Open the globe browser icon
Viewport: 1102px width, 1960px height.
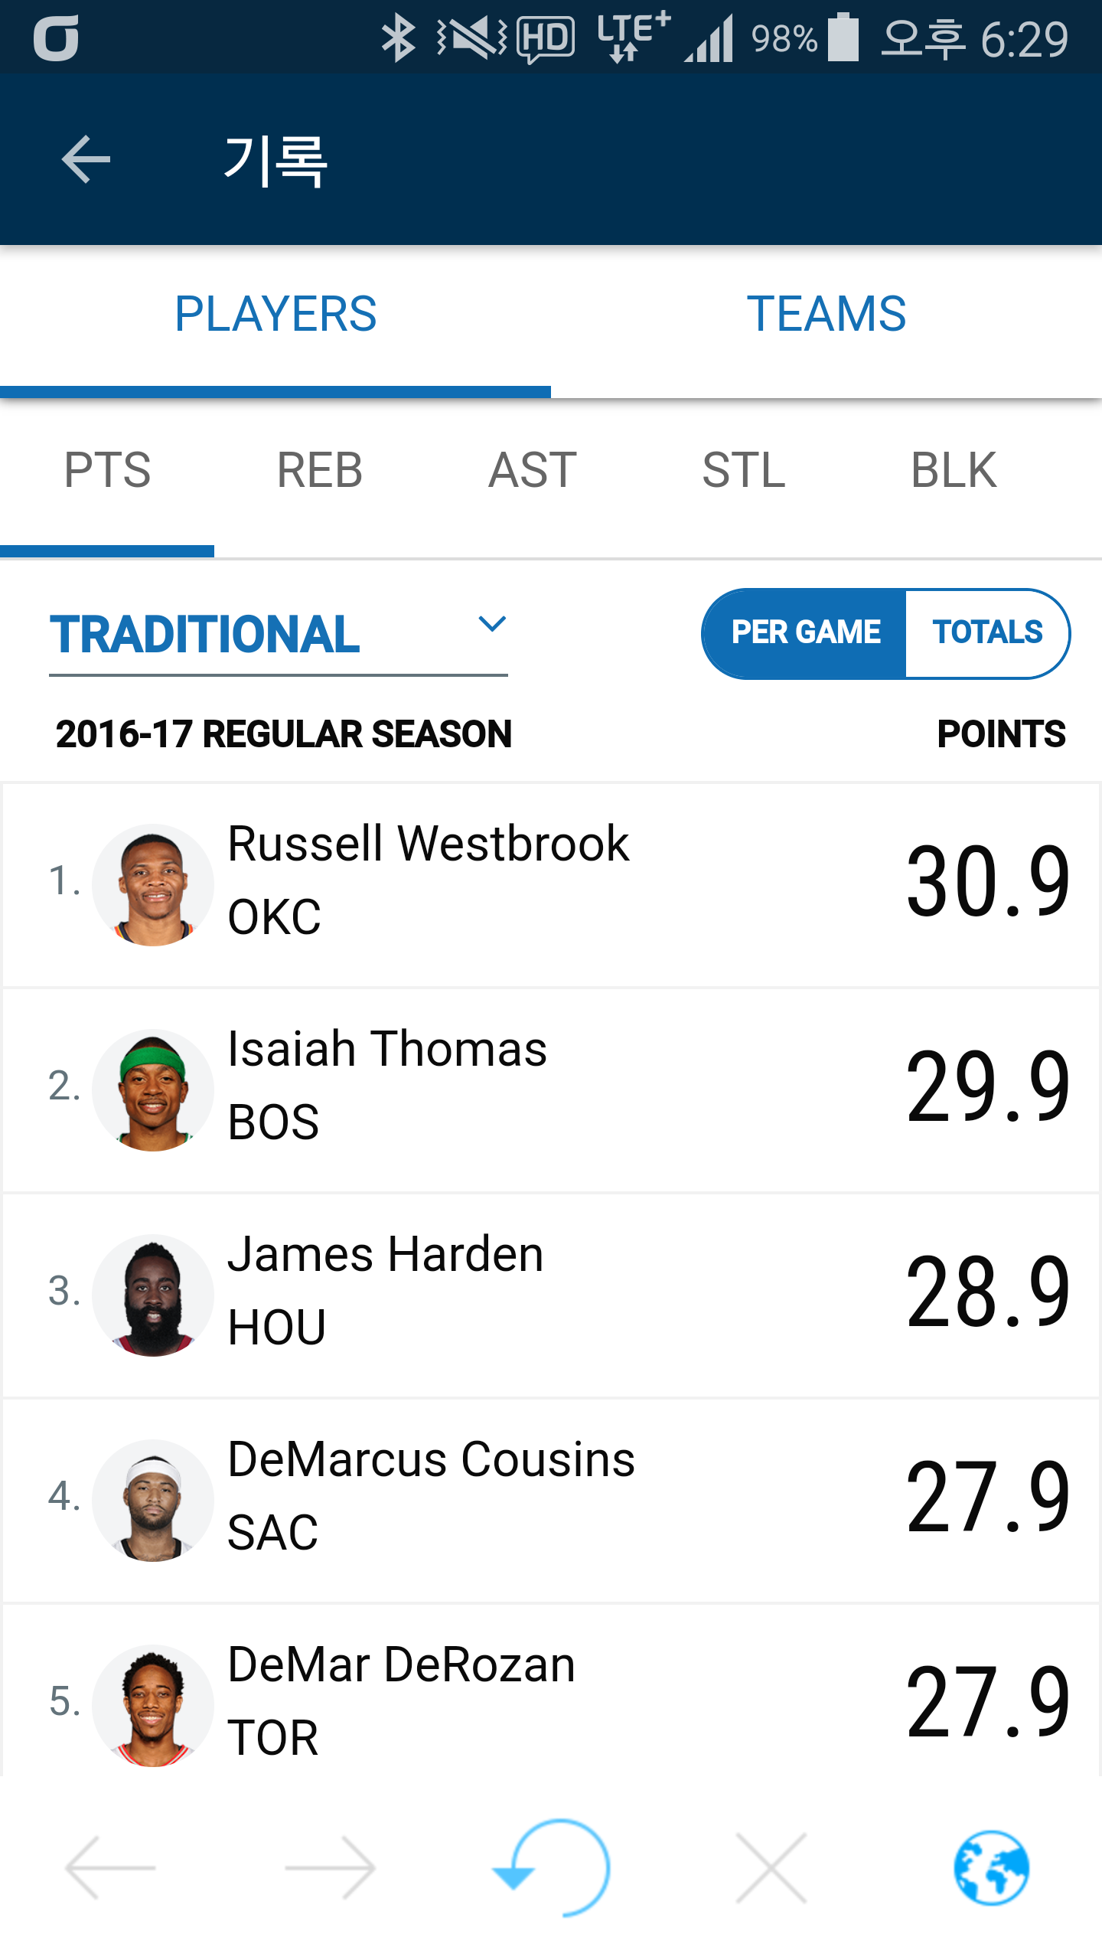(991, 1868)
